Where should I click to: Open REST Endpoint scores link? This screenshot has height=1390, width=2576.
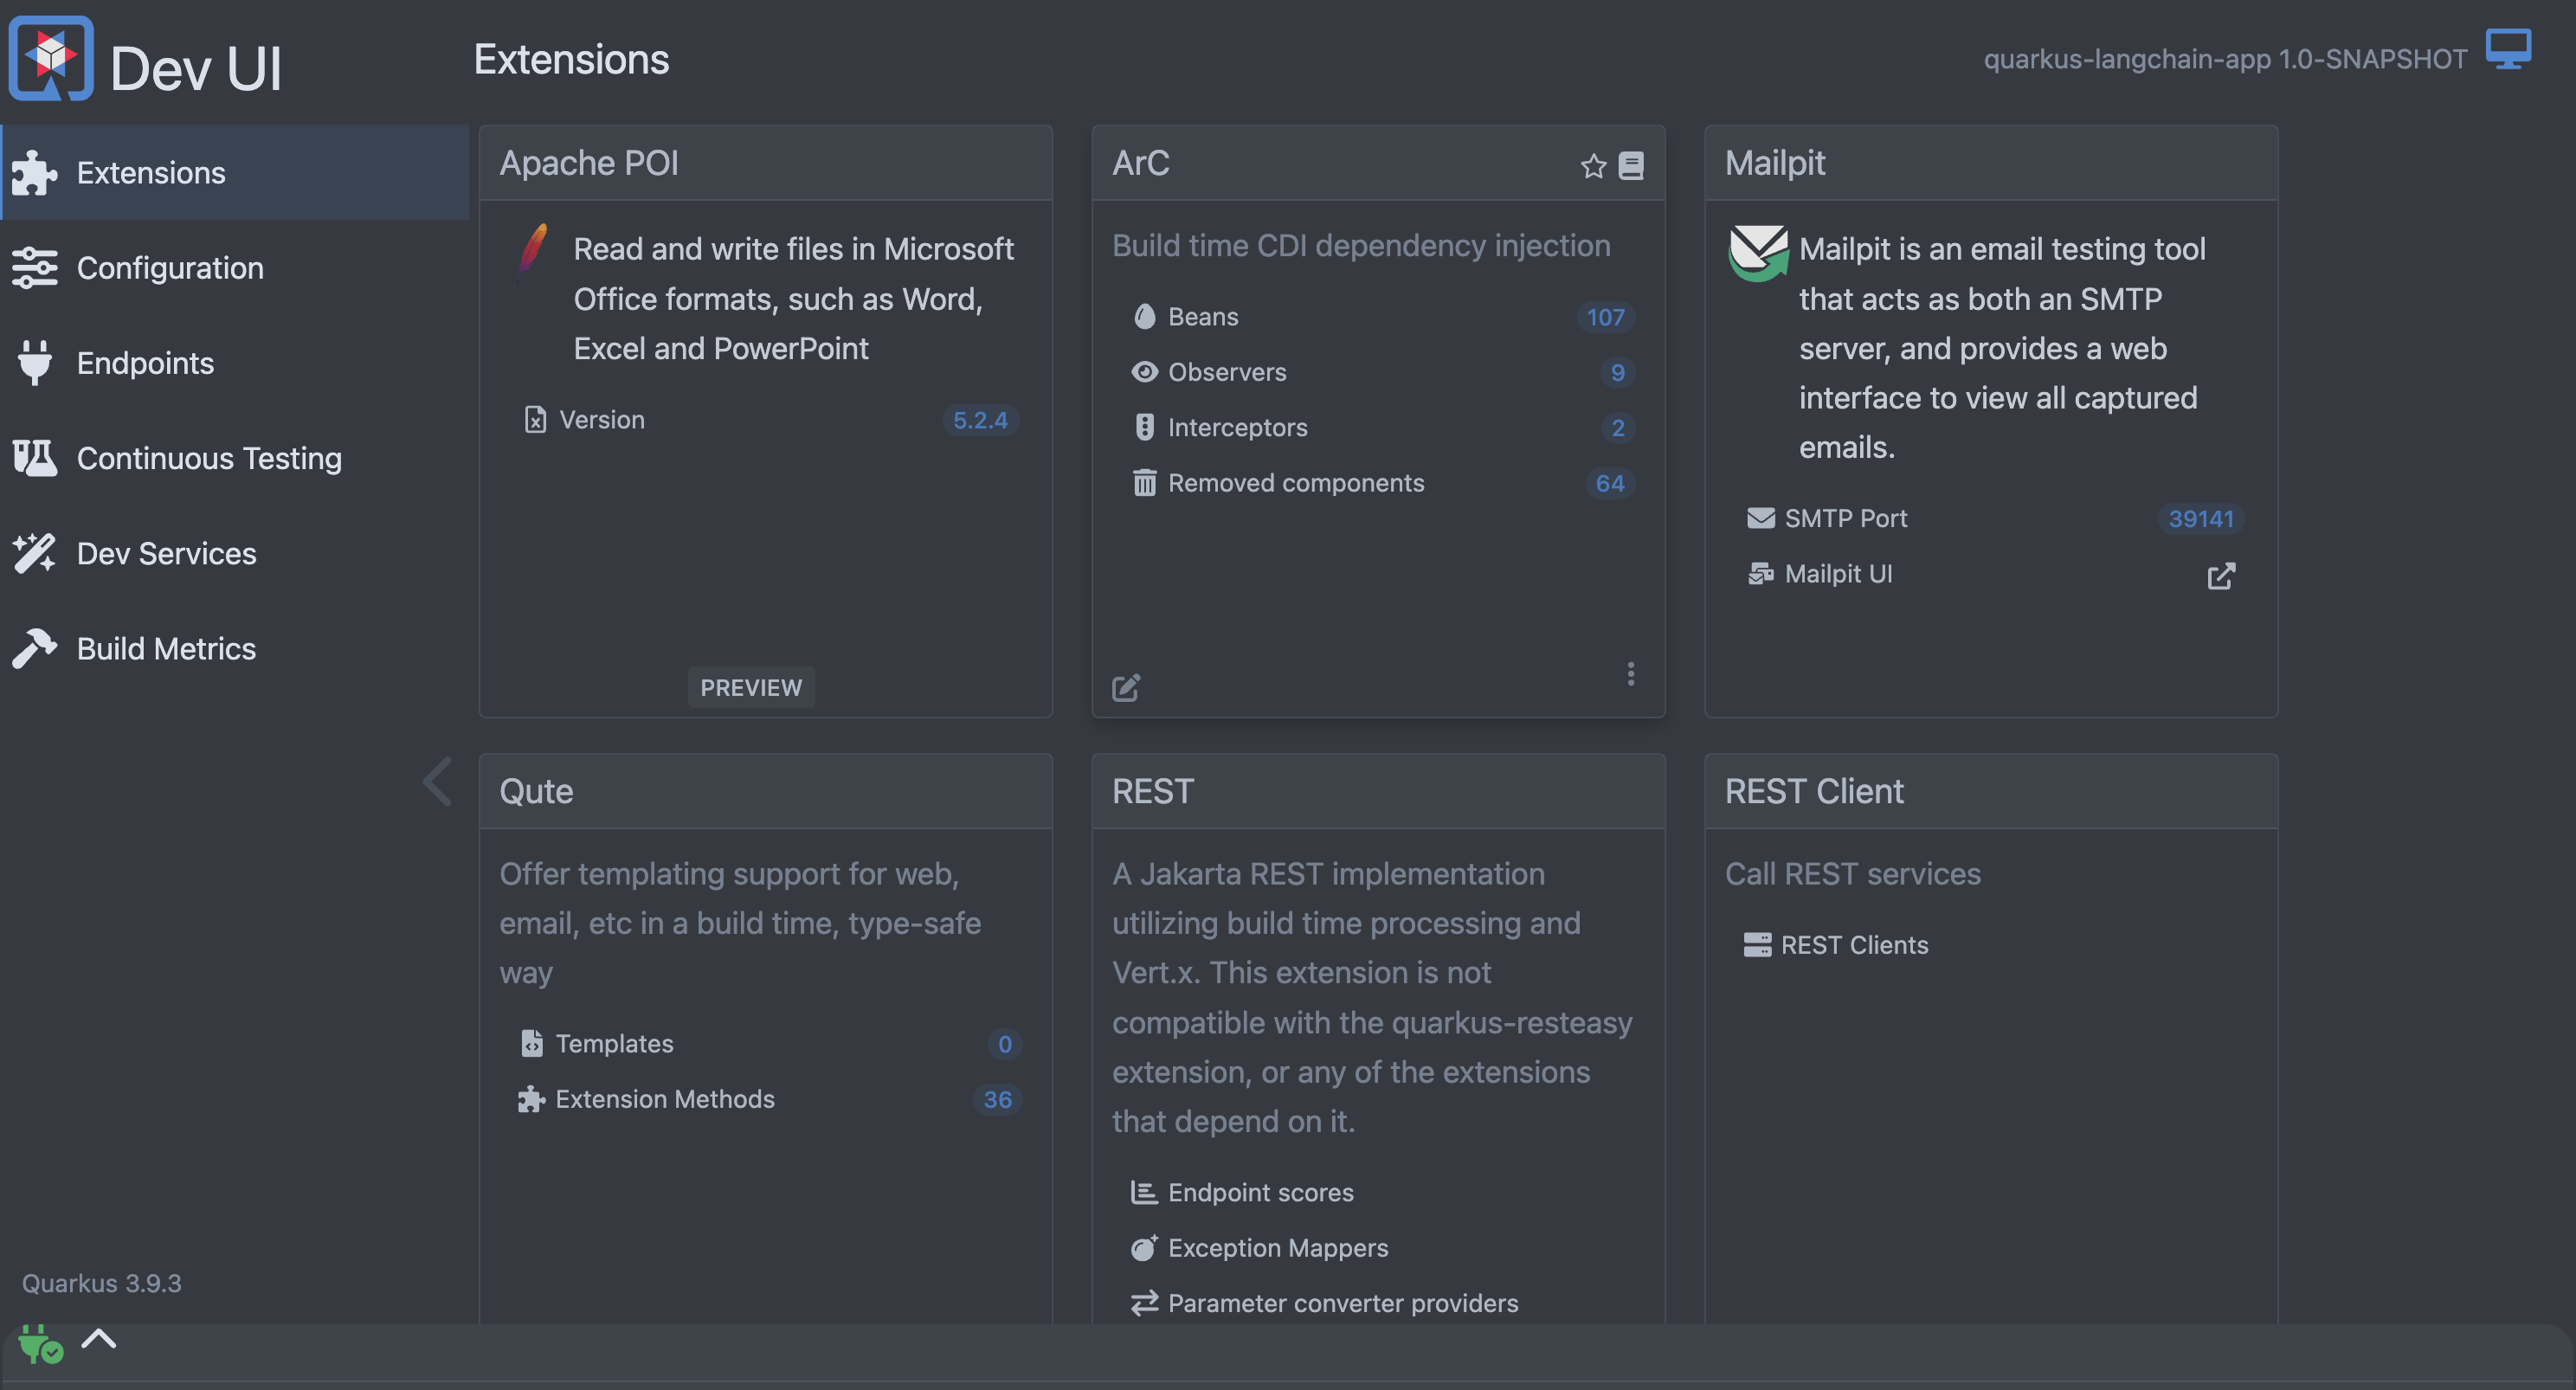click(1261, 1192)
